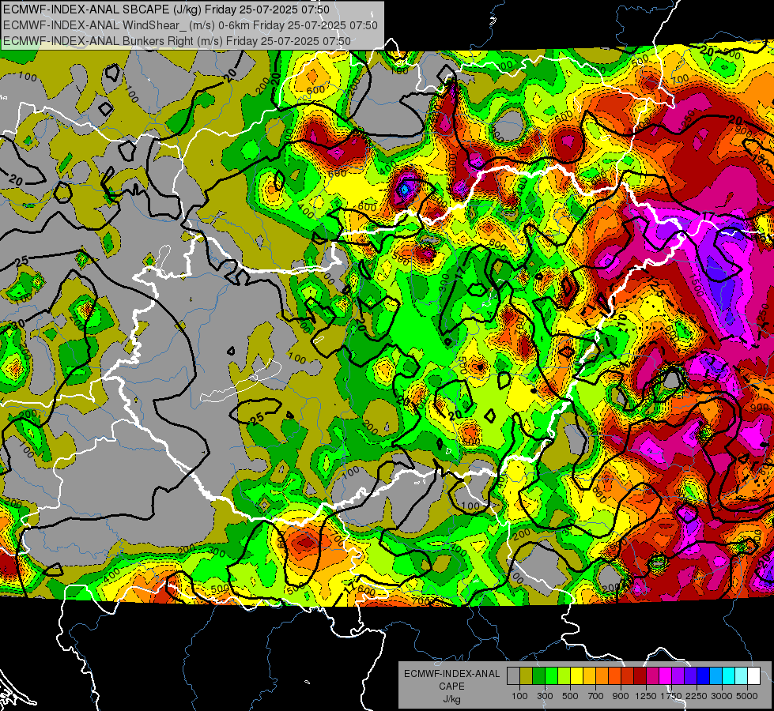
Task: Click the SBCAPE (J/kg) title line
Action: (x=167, y=9)
